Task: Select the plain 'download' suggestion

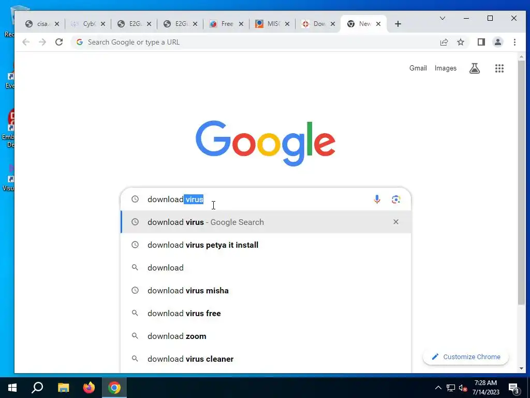Action: pyautogui.click(x=266, y=267)
